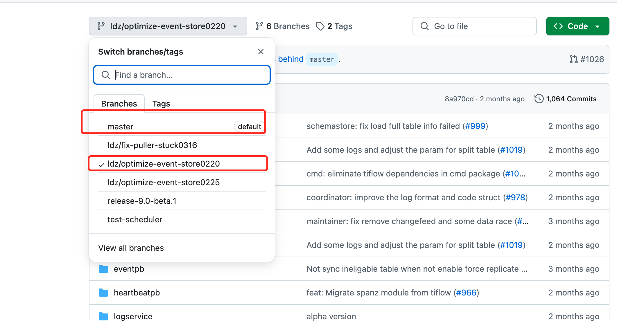Click the logservice folder icon
The width and height of the screenshot is (617, 321).
click(103, 316)
